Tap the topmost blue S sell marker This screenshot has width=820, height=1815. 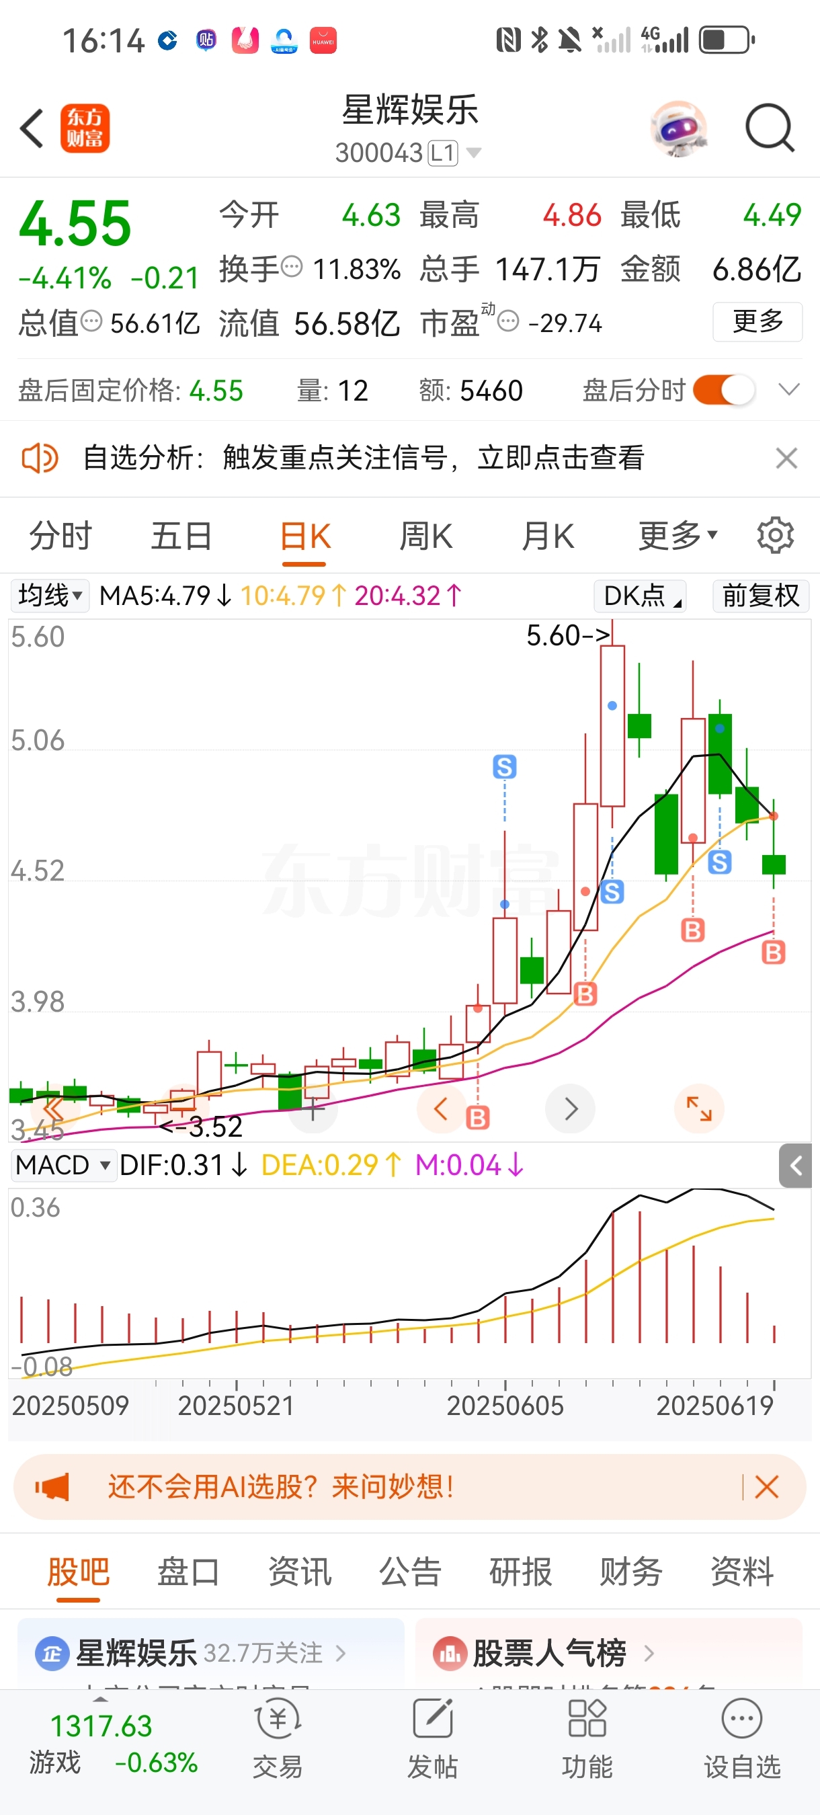click(x=504, y=766)
